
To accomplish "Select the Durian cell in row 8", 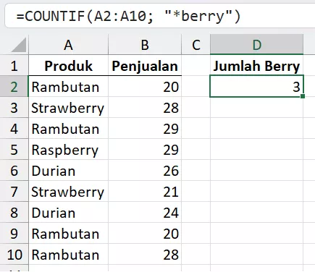I will tap(68, 213).
